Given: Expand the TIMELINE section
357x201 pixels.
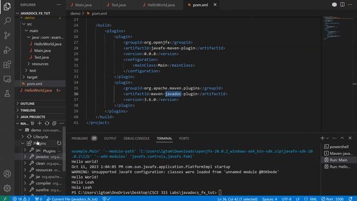Looking at the screenshot, I should pyautogui.click(x=28, y=110).
